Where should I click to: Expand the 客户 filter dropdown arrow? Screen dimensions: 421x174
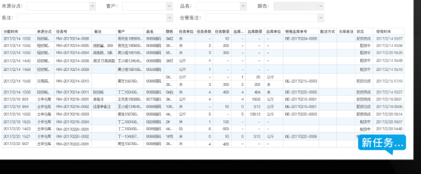click(x=169, y=6)
